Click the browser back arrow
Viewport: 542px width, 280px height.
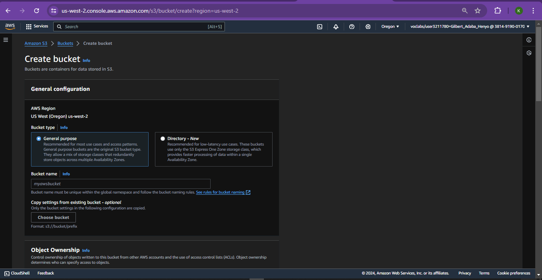click(8, 11)
